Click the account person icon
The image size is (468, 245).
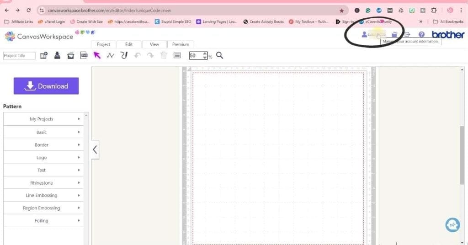tap(364, 35)
